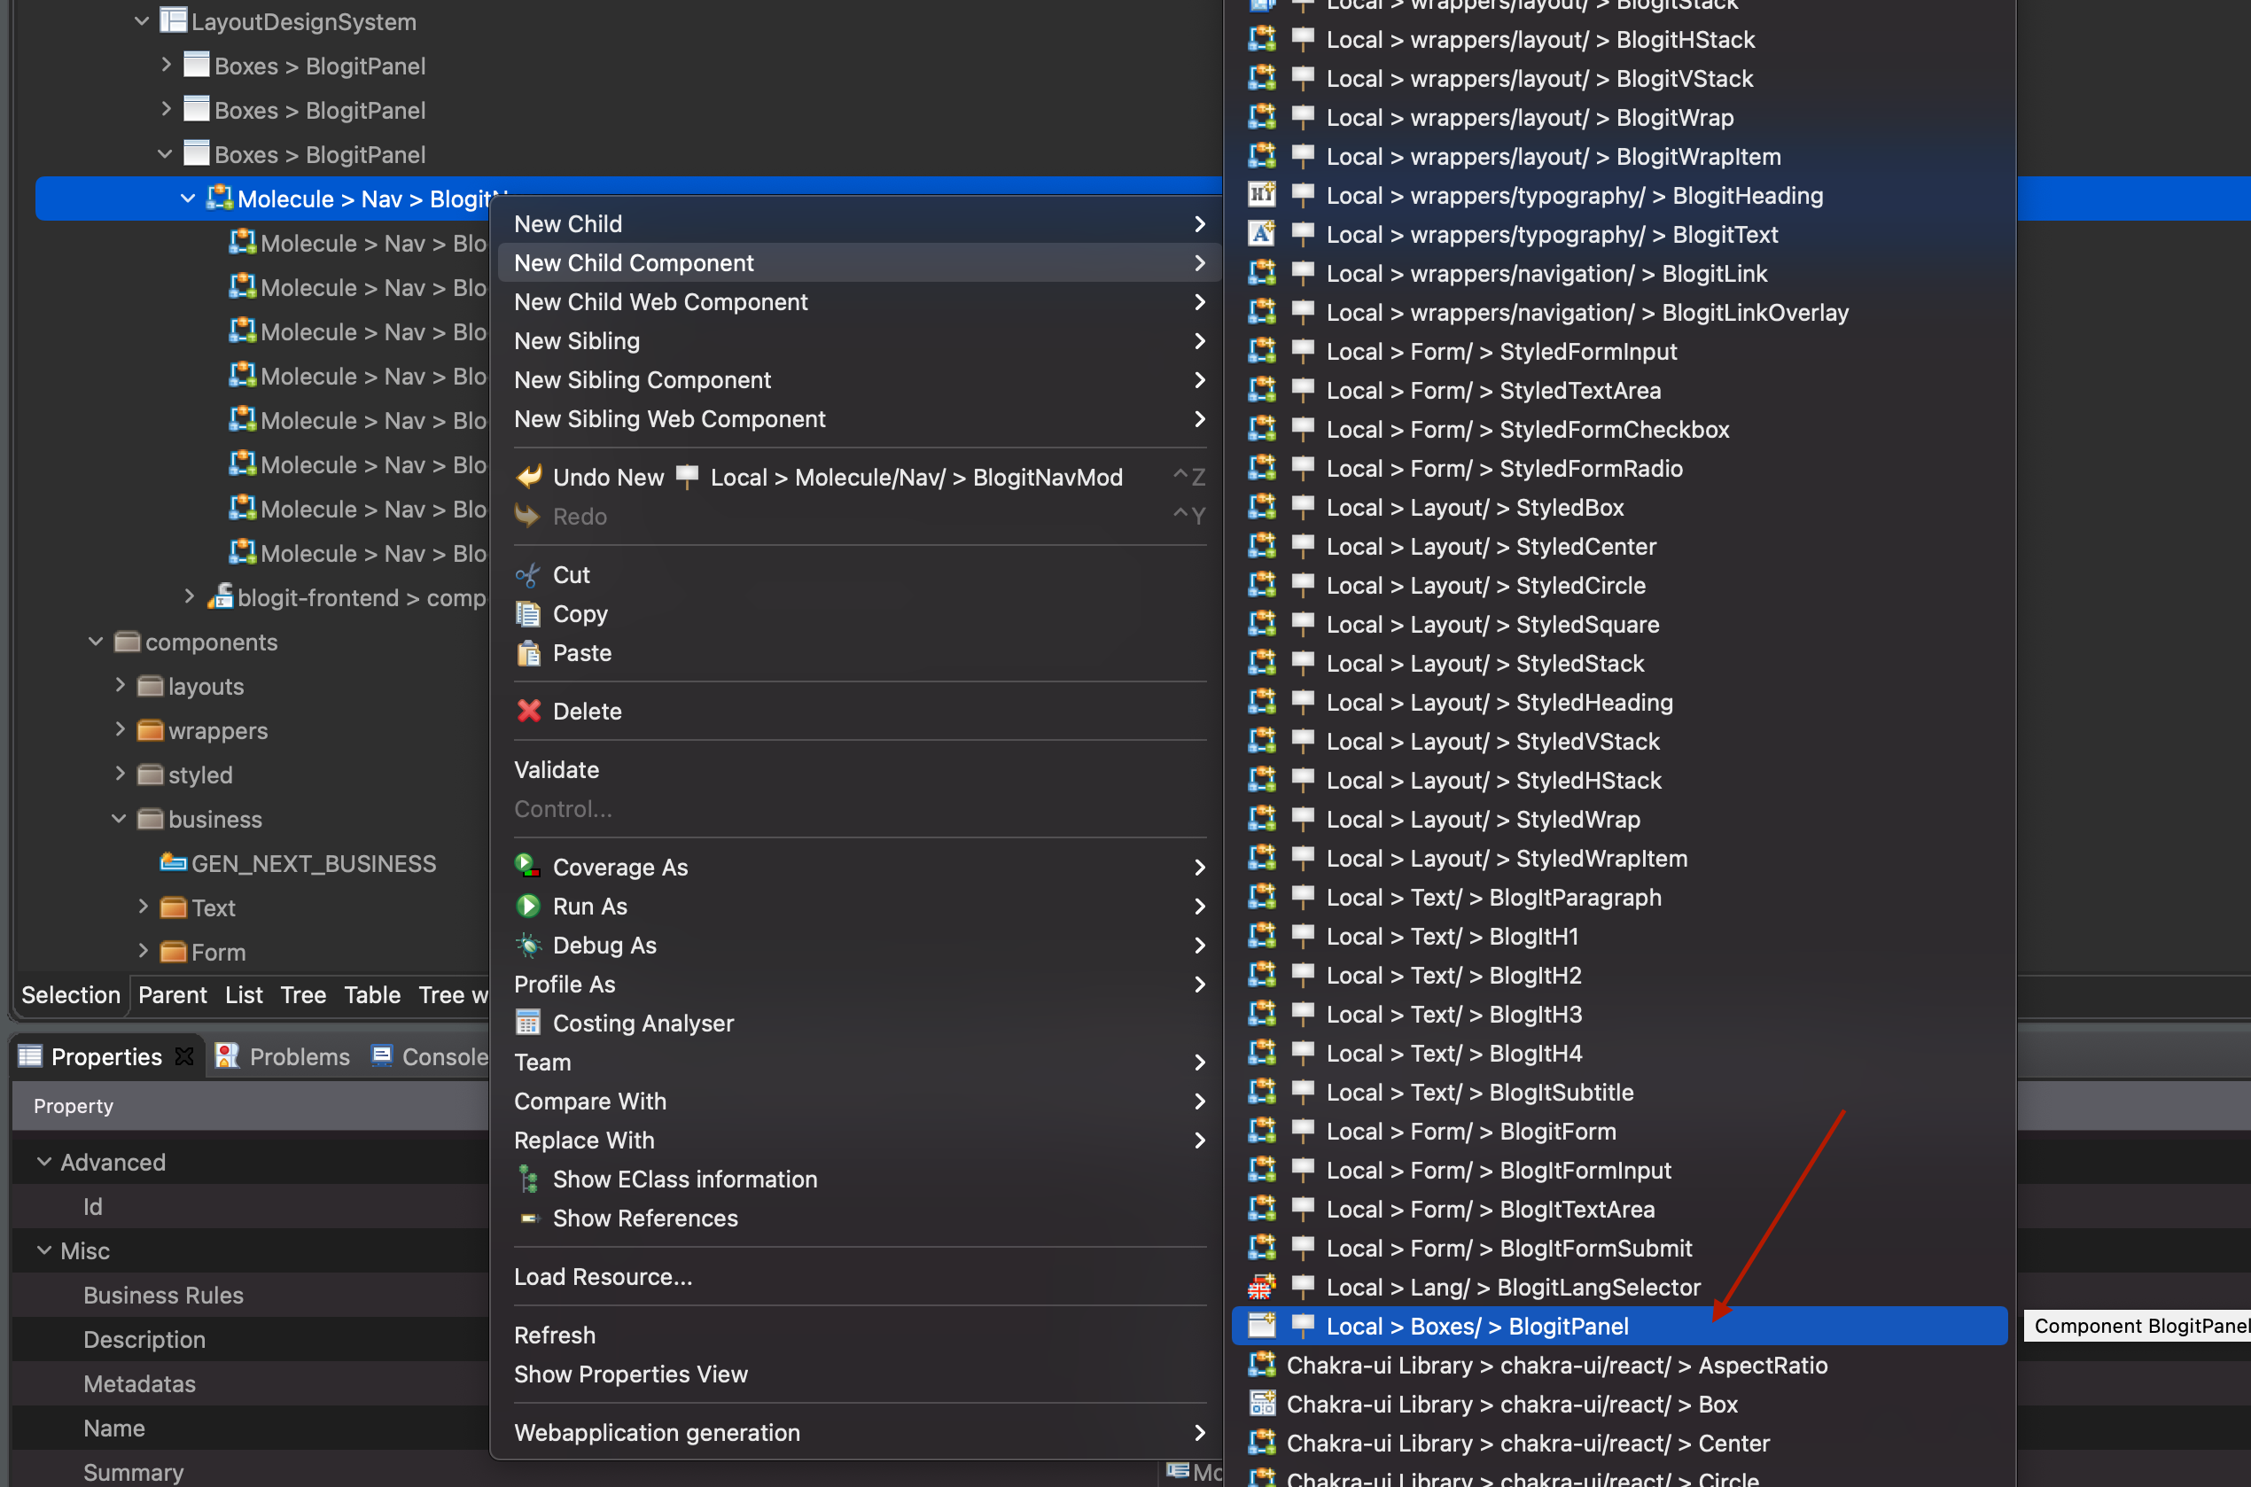Expand the blogit-frontend tree item
This screenshot has width=2251, height=1487.
[x=189, y=596]
